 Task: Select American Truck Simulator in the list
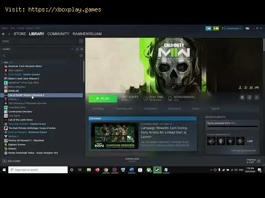25,66
